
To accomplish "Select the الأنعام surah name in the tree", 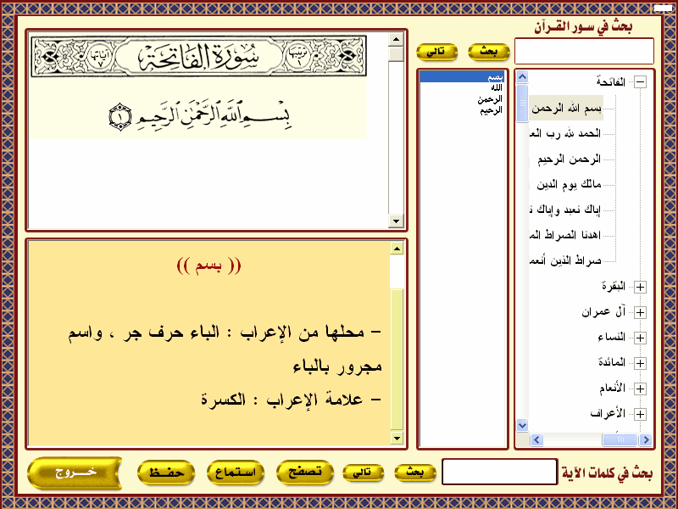I will [612, 388].
